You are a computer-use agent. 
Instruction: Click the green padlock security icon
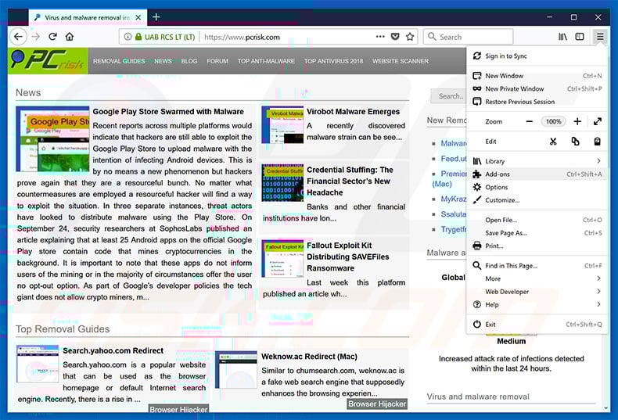pyautogui.click(x=138, y=37)
